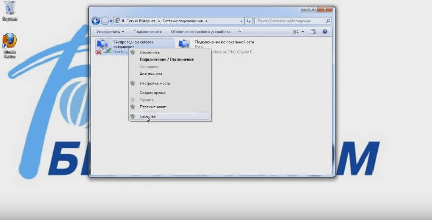The height and width of the screenshot is (220, 432).
Task: Click 'Подключение по локальной сети' label
Action: [224, 42]
